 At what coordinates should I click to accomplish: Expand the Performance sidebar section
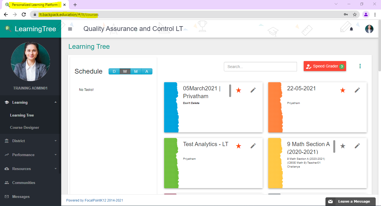(x=30, y=155)
